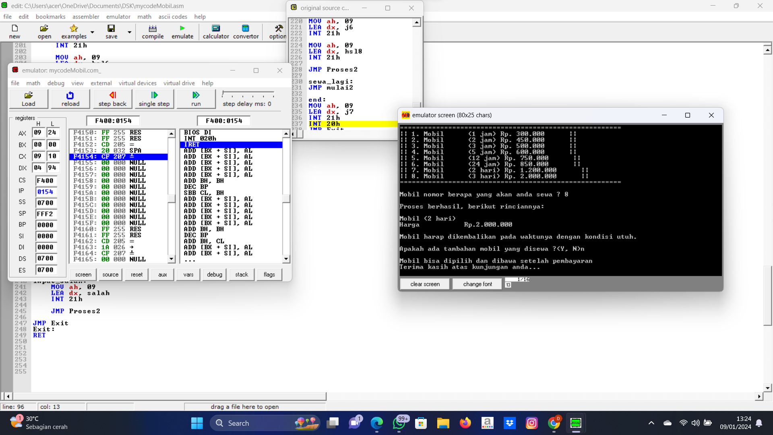Open the convertor tool

tap(246, 31)
